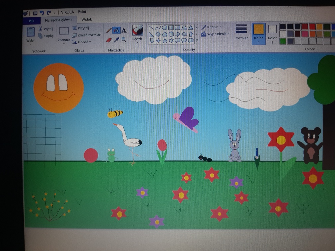335x251 pixels.
Task: Select the Text tool
Action: [124, 30]
